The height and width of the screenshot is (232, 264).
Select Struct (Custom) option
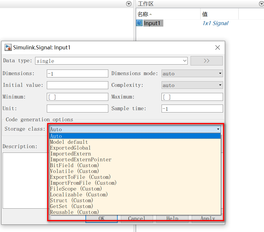coord(135,200)
